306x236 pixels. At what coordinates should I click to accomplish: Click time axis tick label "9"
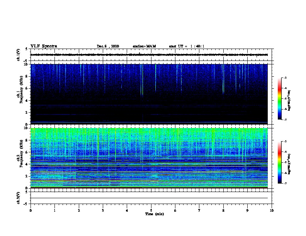[x=248, y=211]
